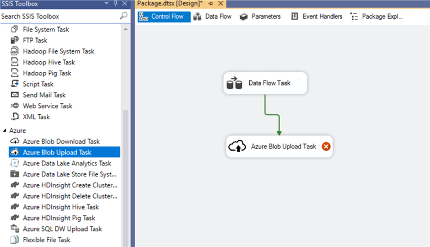Click the Flexible File Task label
The height and width of the screenshot is (247, 430).
click(x=46, y=240)
